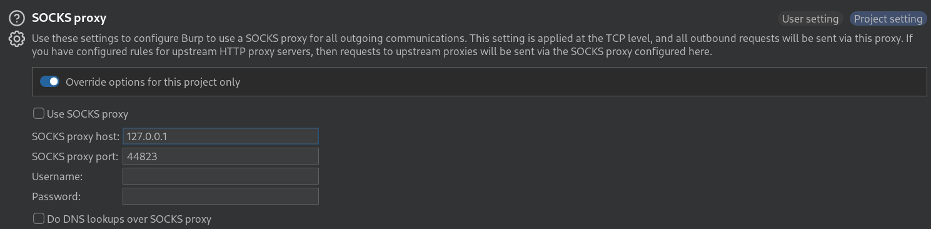Image resolution: width=931 pixels, height=229 pixels.
Task: Click into the Username input field
Action: [221, 176]
